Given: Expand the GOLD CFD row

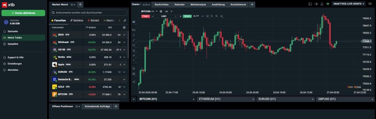Looking at the screenshot, I should 124,87.
